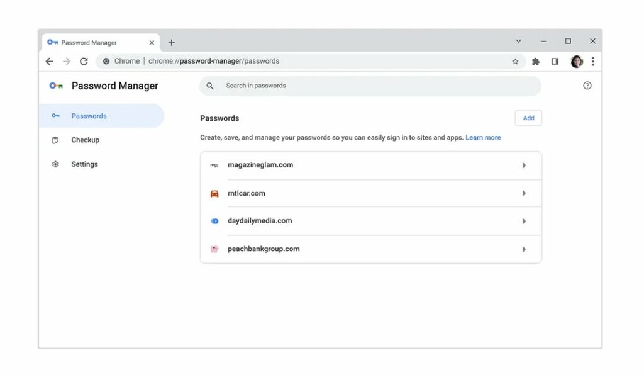Click the help question mark icon
644x377 pixels.
587,86
